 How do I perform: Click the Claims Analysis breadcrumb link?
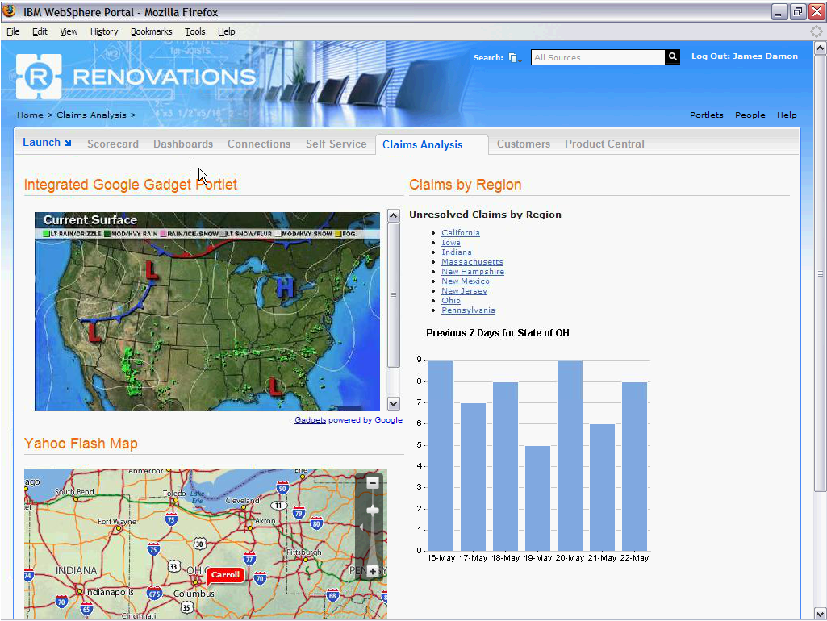click(x=91, y=115)
